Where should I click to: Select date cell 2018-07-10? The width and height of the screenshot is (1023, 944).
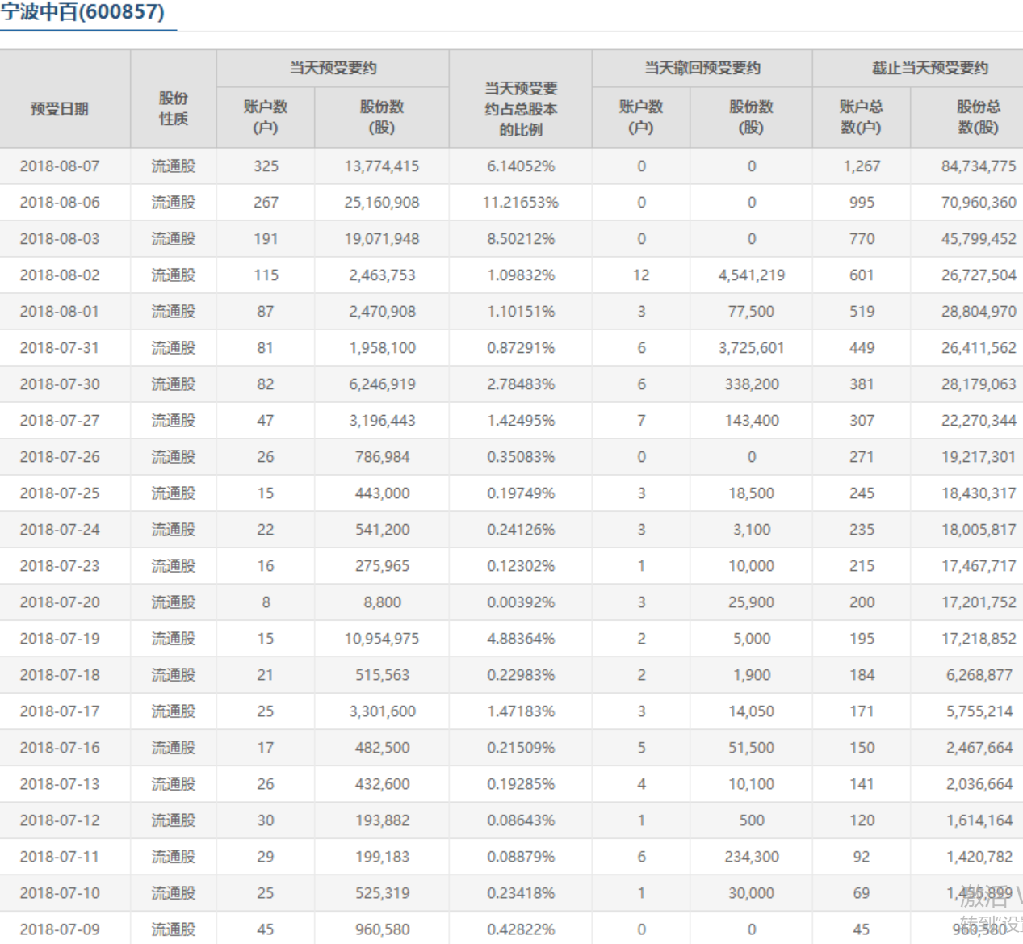(x=60, y=893)
